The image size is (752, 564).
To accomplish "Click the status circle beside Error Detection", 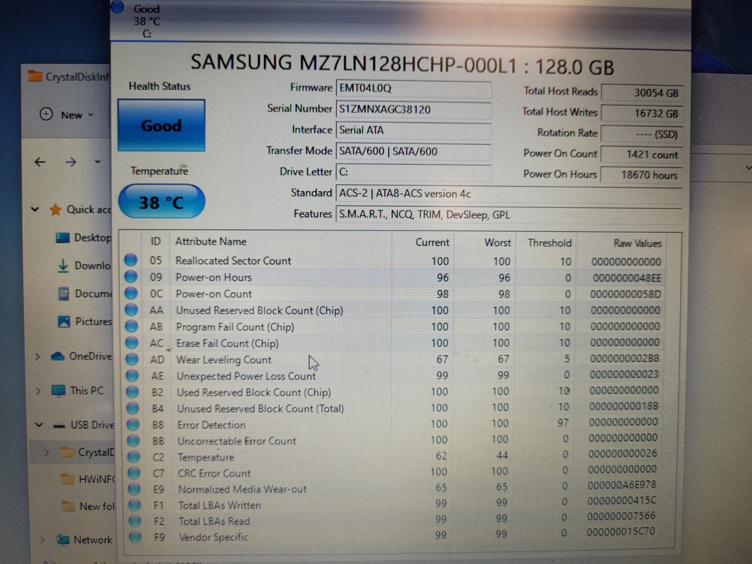I will [133, 424].
